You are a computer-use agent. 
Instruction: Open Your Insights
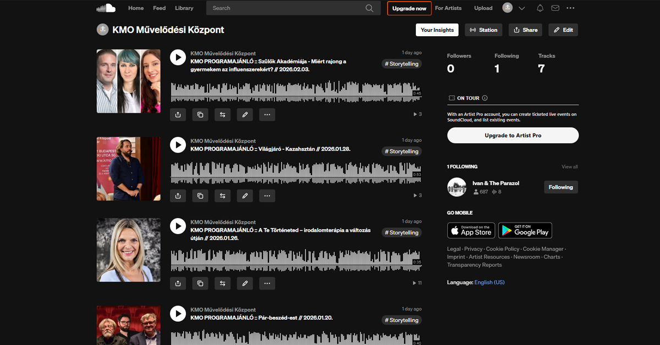pyautogui.click(x=437, y=30)
